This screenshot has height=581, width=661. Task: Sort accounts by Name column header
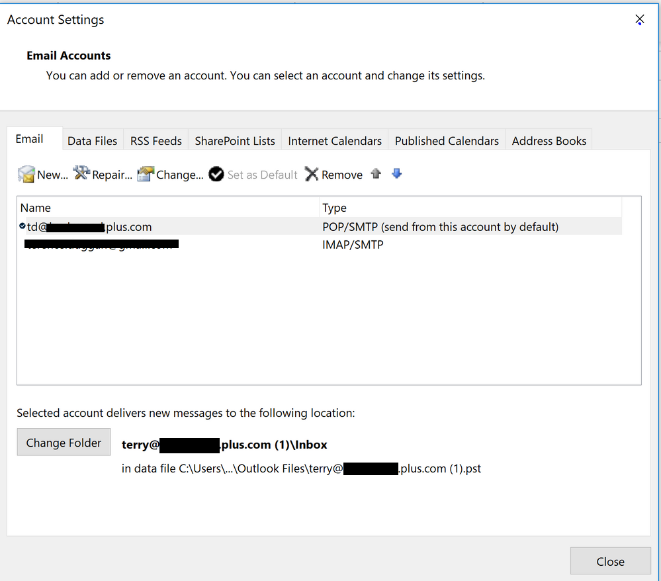click(x=169, y=208)
